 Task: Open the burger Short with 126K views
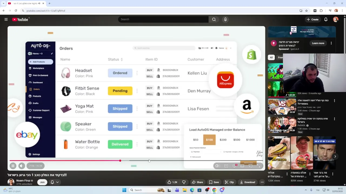point(279,153)
